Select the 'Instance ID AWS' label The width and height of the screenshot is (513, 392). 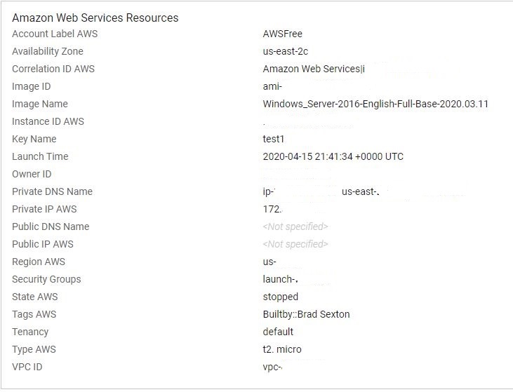(x=48, y=121)
